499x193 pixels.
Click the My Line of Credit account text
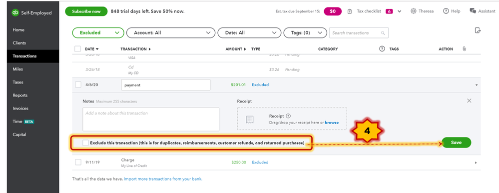pyautogui.click(x=134, y=166)
